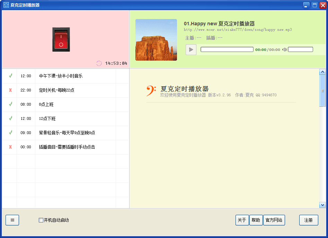Image resolution: width=328 pixels, height=238 pixels.
Task: Click the 08:00 time cell
Action: point(26,104)
